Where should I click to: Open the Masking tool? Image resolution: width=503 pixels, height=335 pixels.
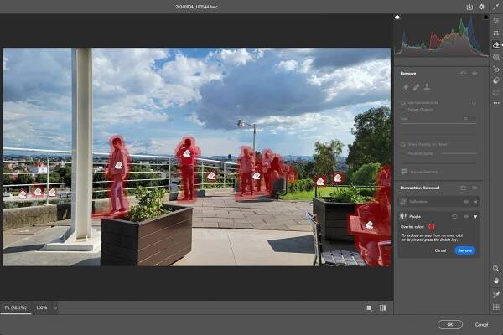click(x=496, y=57)
